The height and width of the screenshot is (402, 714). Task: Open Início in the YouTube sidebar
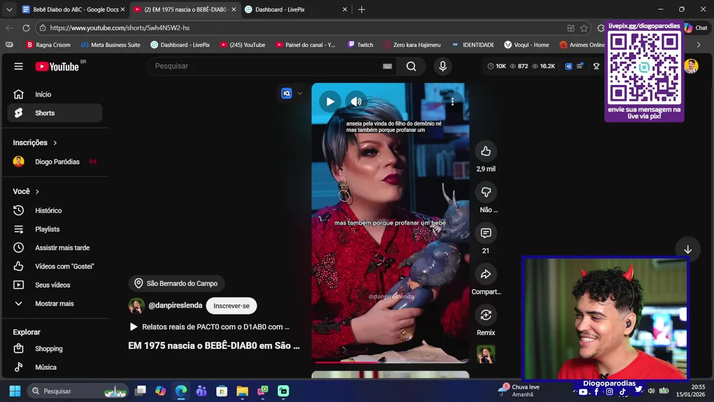pos(55,94)
